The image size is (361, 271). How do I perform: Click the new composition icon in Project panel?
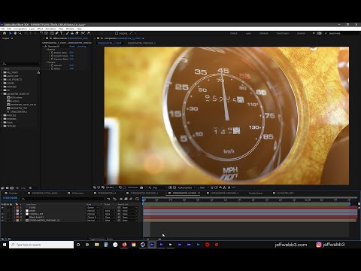[12, 187]
